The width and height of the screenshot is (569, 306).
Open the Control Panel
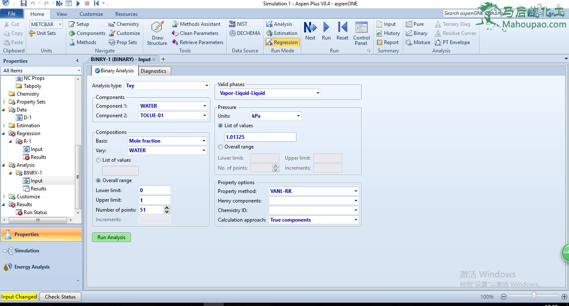click(362, 33)
